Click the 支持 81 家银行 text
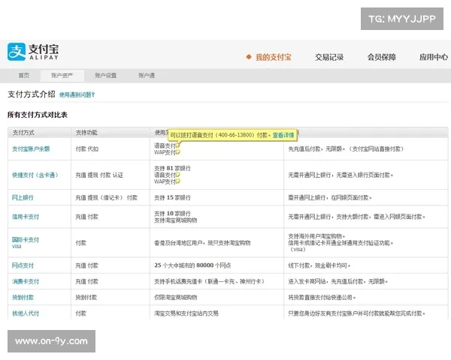Image resolution: width=451 pixels, height=360 pixels. coord(172,168)
